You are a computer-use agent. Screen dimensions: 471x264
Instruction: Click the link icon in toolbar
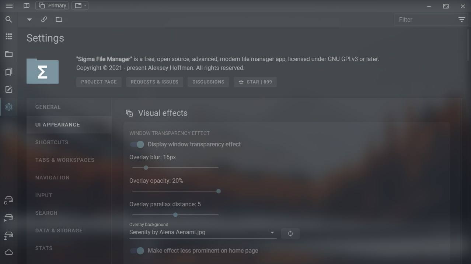44,19
